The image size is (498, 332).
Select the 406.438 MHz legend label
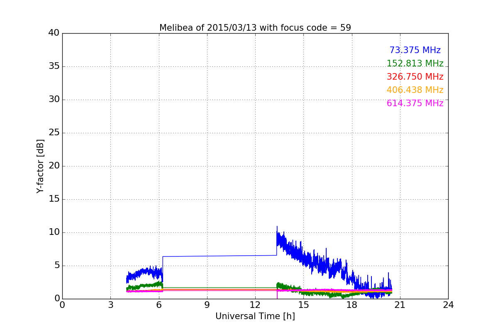[x=415, y=90]
